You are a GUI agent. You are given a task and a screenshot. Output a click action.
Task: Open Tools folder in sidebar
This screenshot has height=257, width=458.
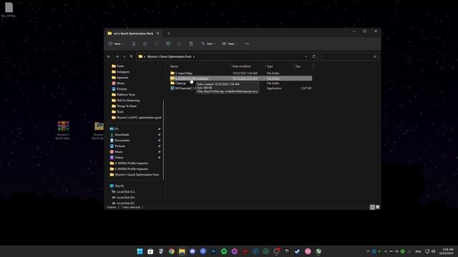117,112
